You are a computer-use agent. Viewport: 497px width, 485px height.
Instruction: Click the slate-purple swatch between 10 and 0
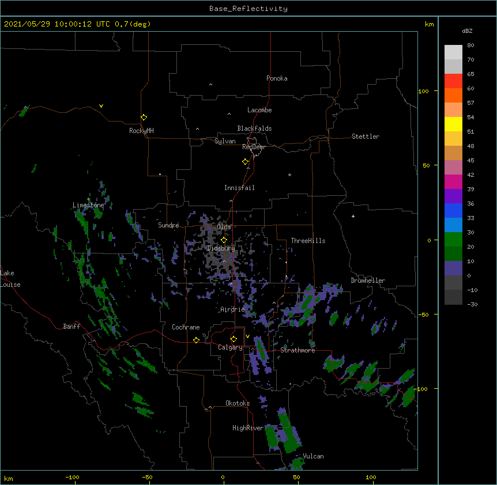click(x=453, y=268)
